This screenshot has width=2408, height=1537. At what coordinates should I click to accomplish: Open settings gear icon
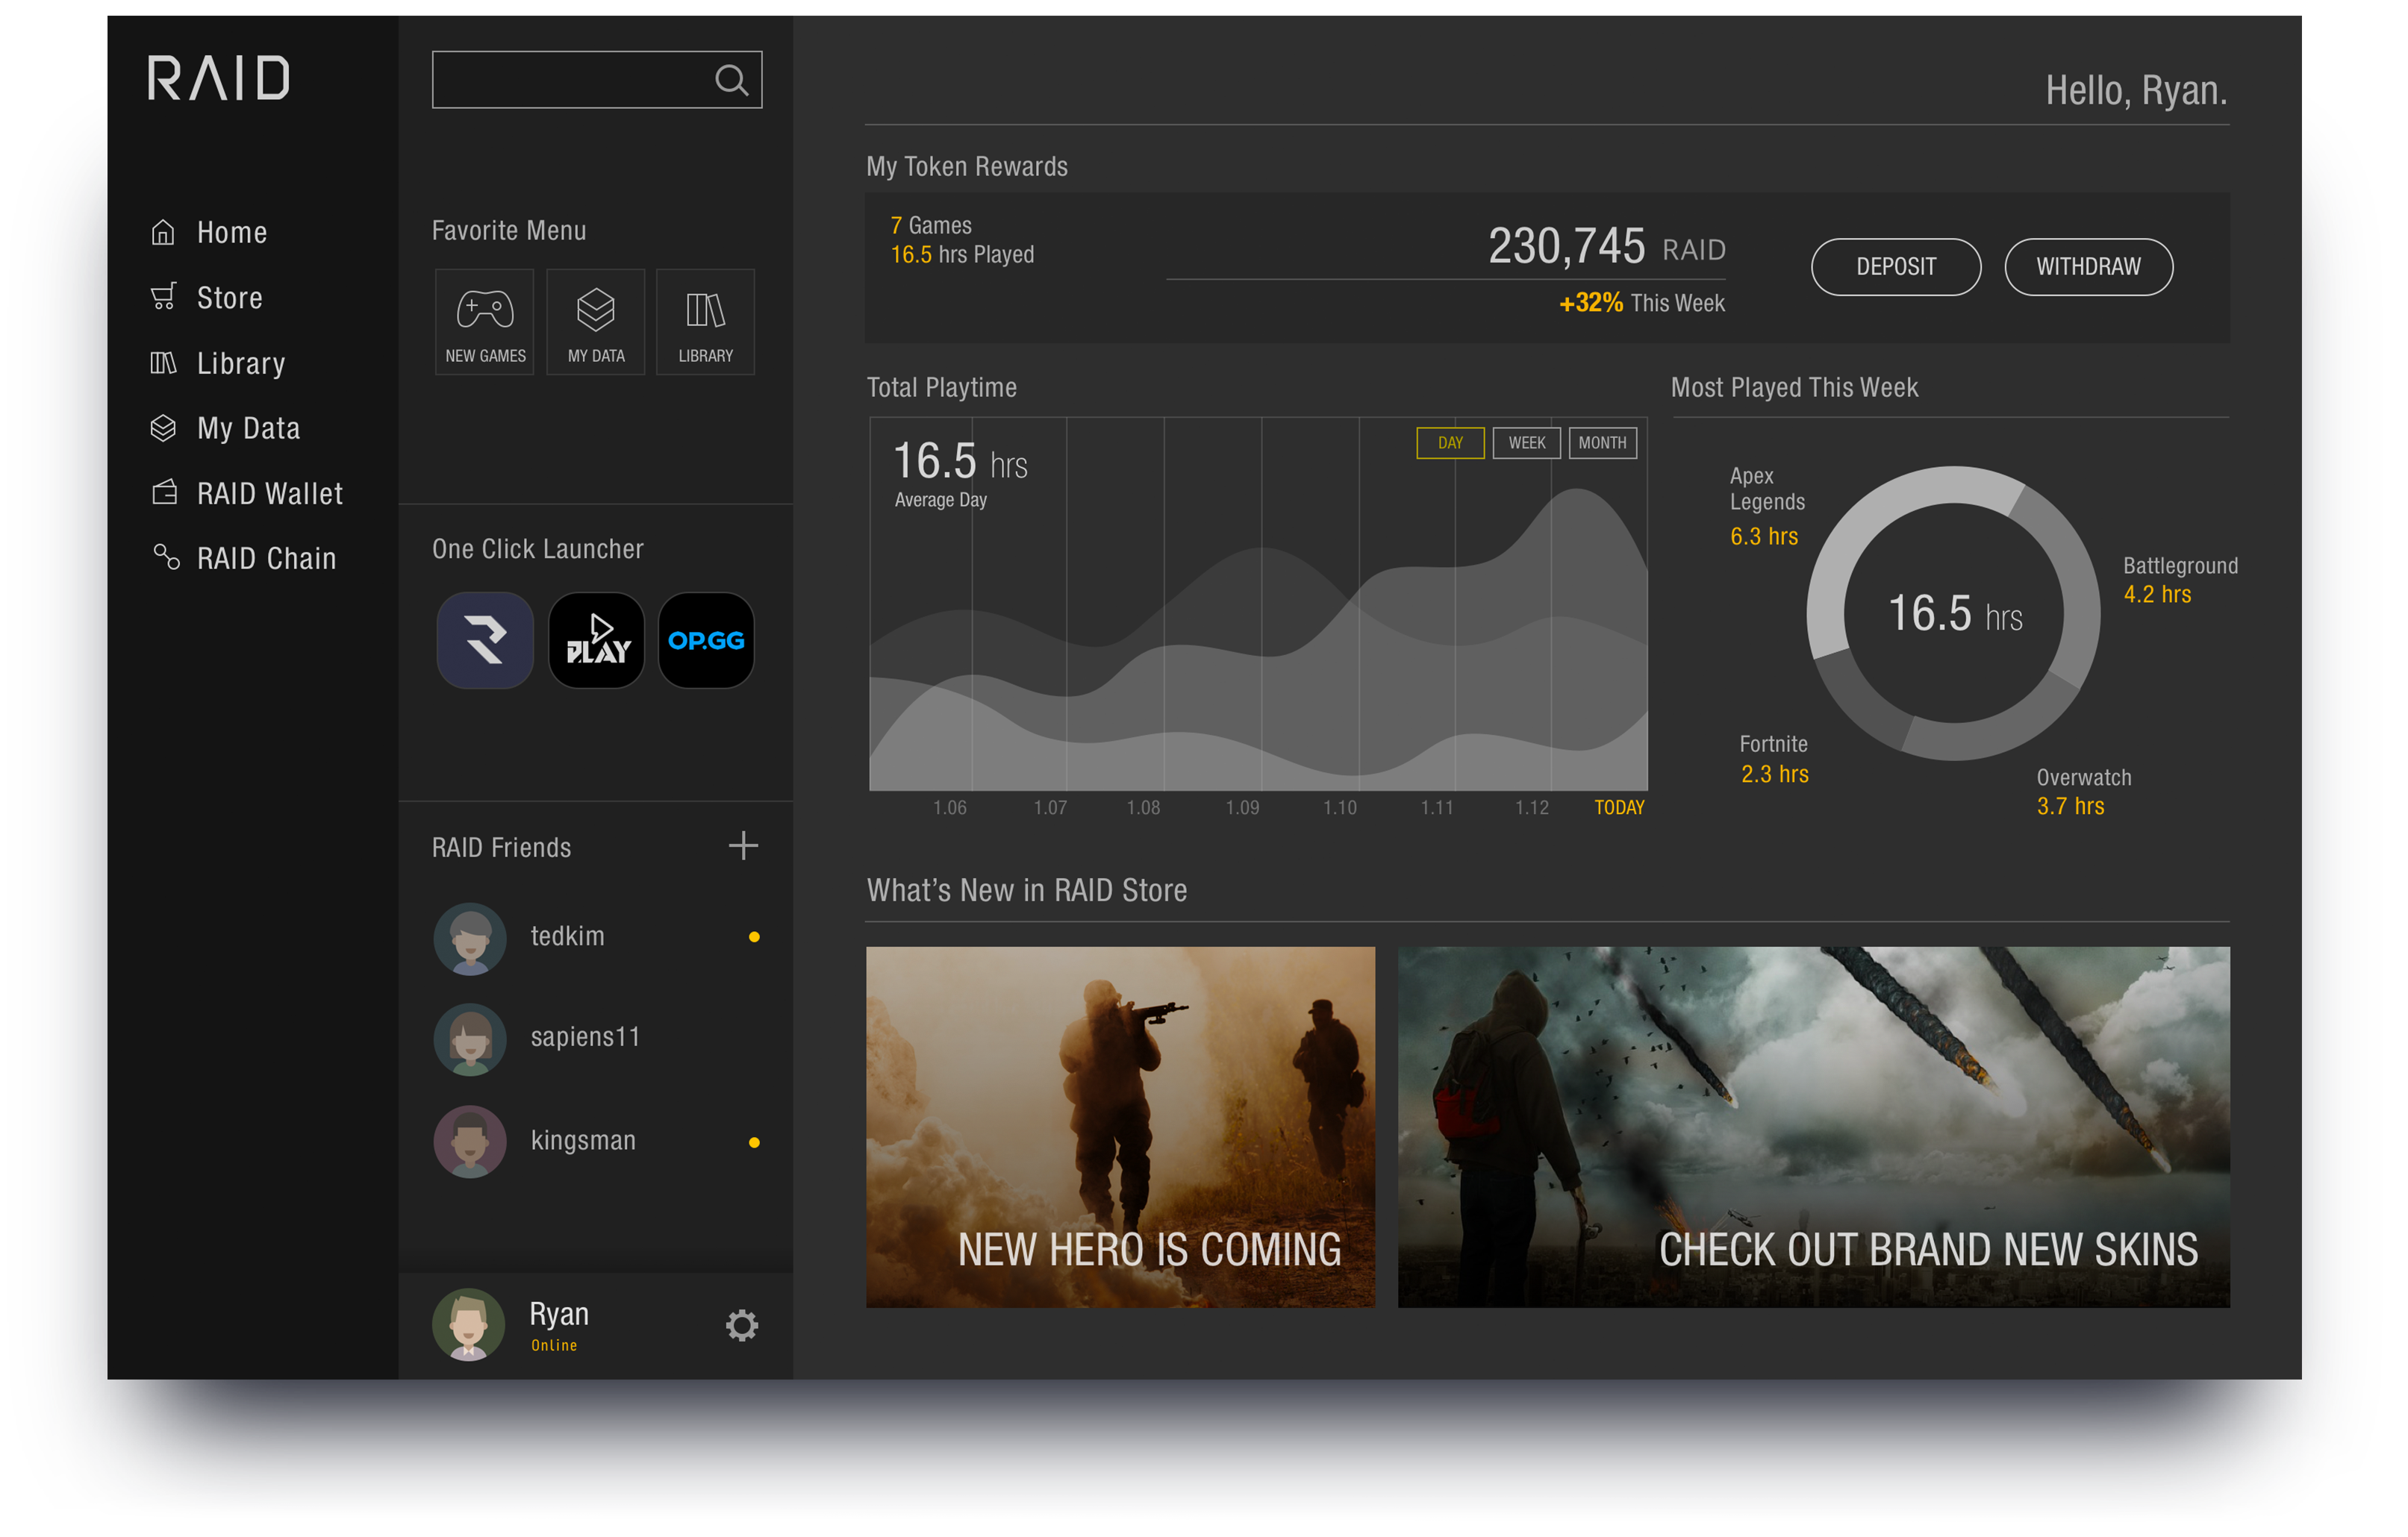pyautogui.click(x=742, y=1326)
